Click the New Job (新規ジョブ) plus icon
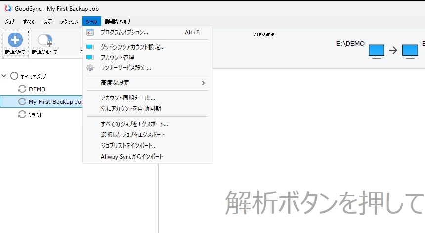 tap(15, 40)
